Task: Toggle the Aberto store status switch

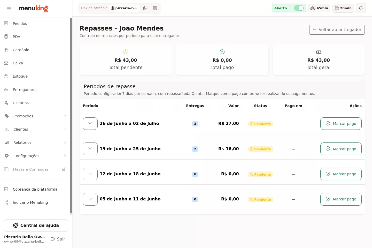Action: (299, 8)
